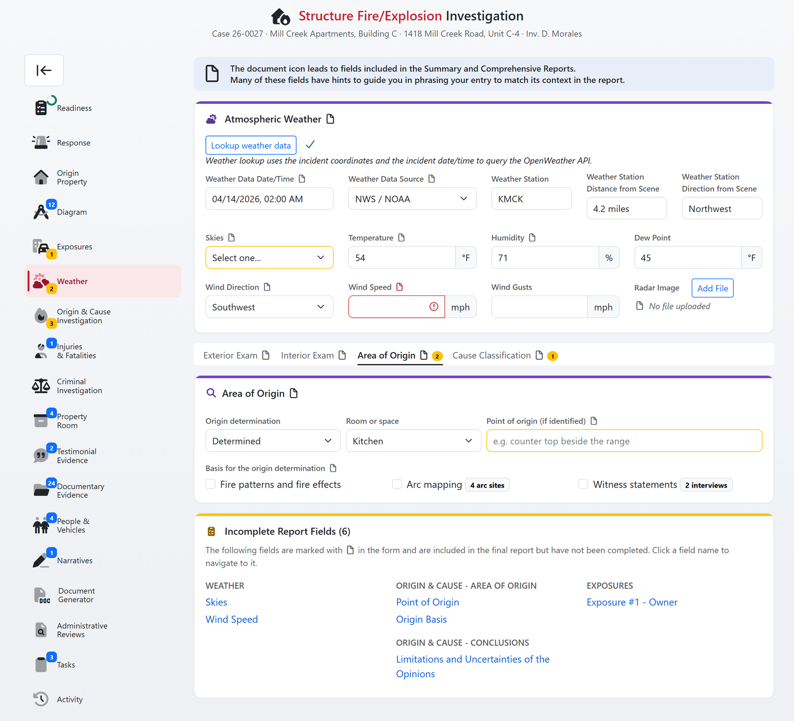Check Fire patterns and fire effects

pos(210,484)
